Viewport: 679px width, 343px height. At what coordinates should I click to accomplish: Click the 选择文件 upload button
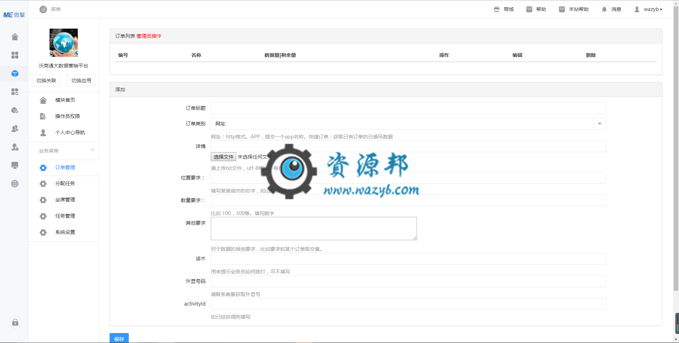(x=224, y=157)
